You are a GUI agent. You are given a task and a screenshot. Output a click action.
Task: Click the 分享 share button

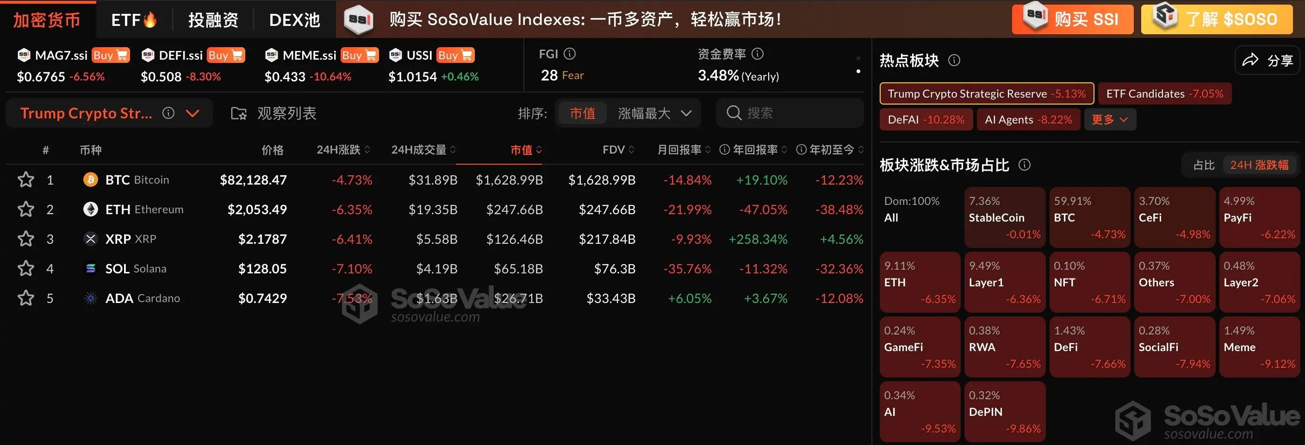pyautogui.click(x=1268, y=61)
